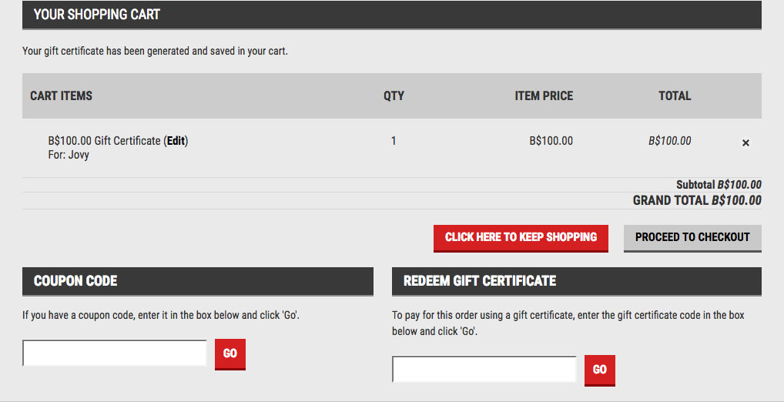Viewport: 784px width, 402px height.
Task: Proceed to checkout
Action: (692, 237)
